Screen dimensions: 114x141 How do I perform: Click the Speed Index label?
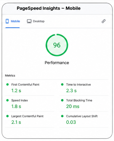tap(20, 100)
